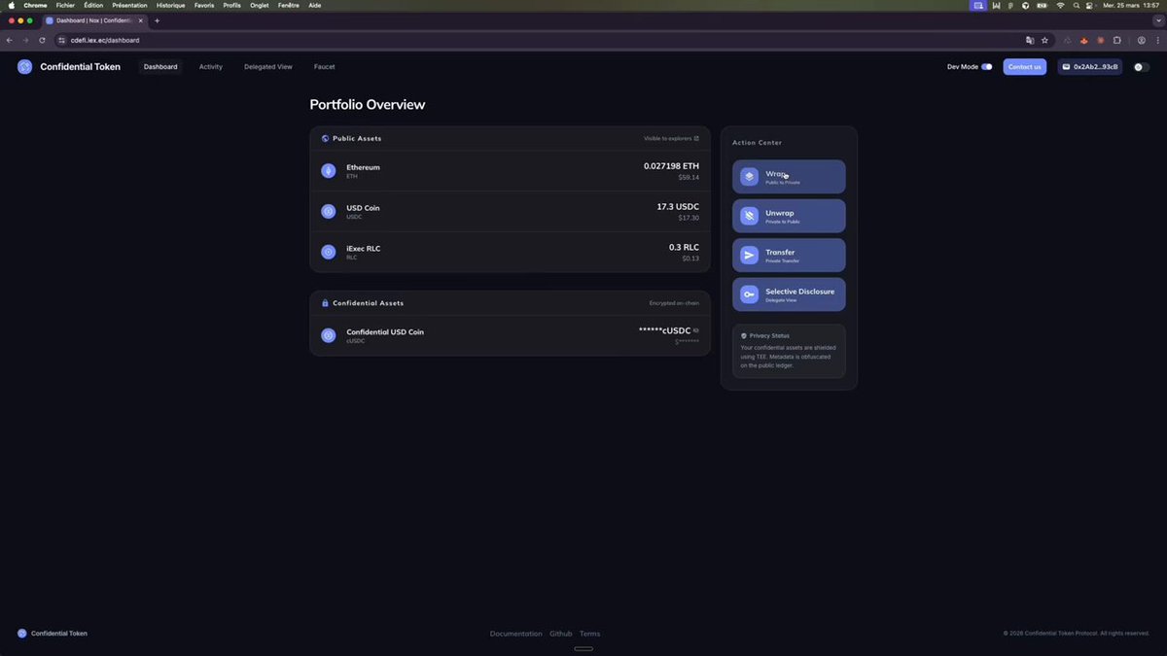The image size is (1167, 656).
Task: Open the Delegated View tab
Action: pyautogui.click(x=268, y=67)
